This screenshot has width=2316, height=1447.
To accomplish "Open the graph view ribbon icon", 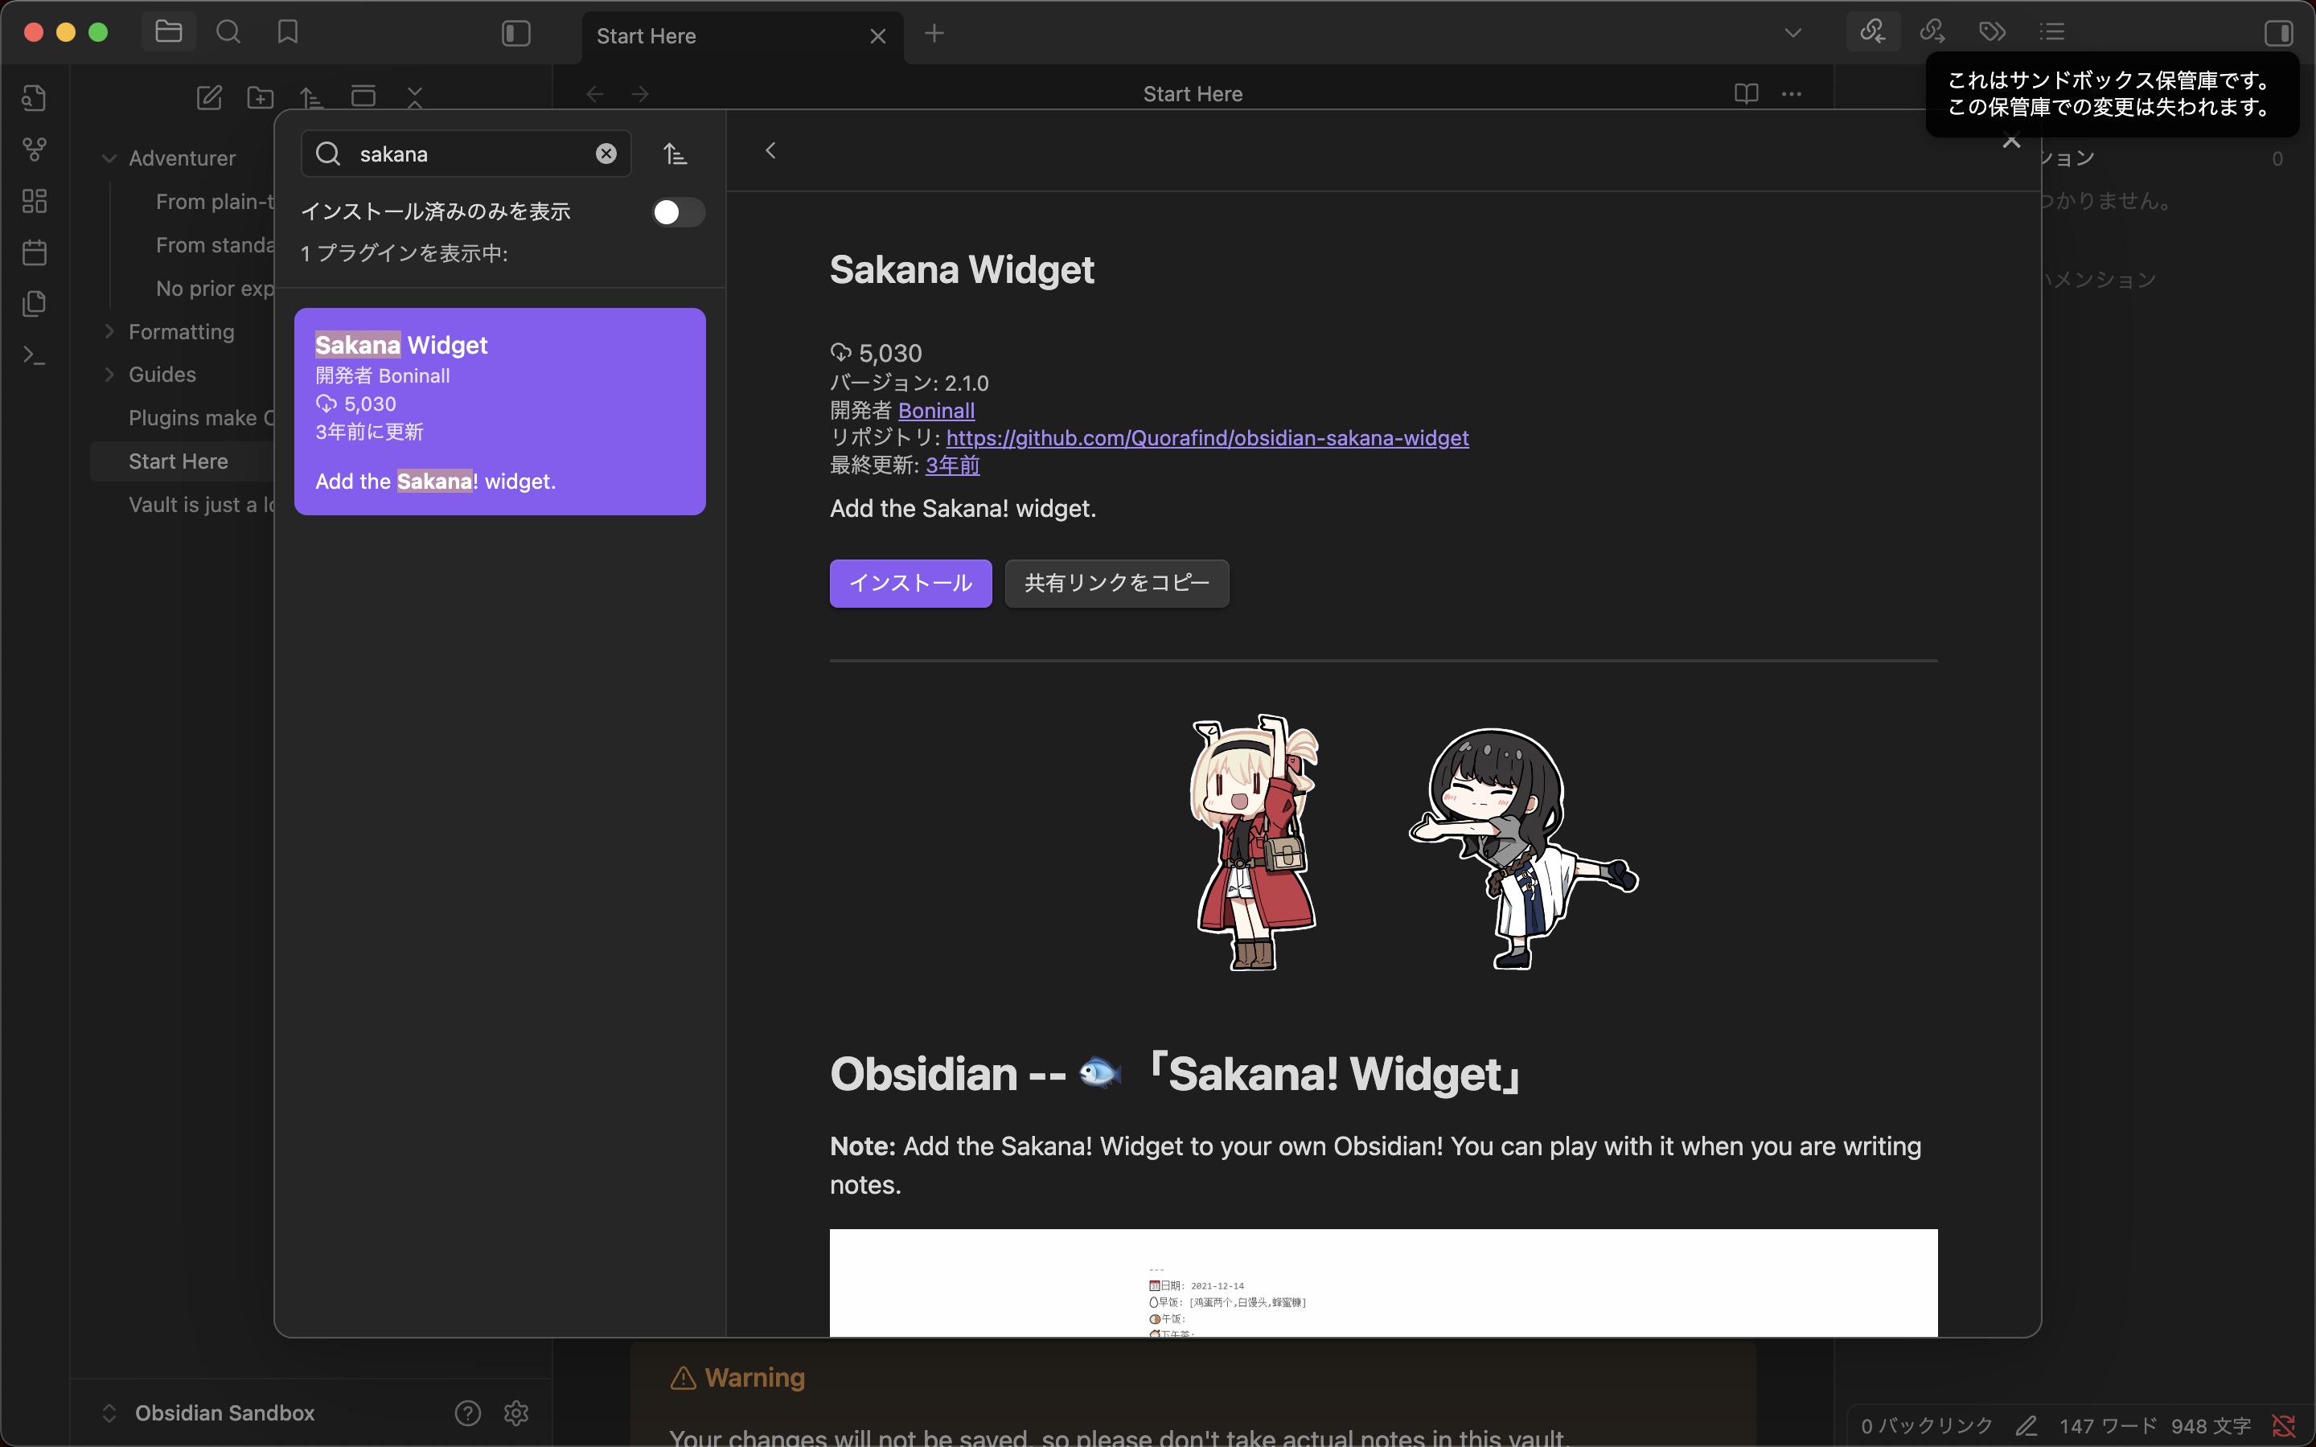I will pyautogui.click(x=35, y=150).
